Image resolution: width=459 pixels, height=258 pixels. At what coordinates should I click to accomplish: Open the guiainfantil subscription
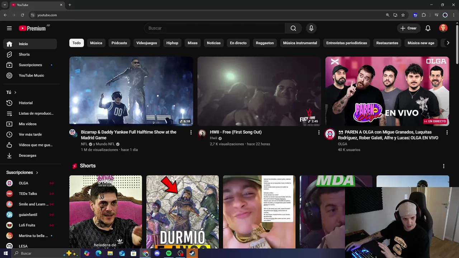pos(30,215)
